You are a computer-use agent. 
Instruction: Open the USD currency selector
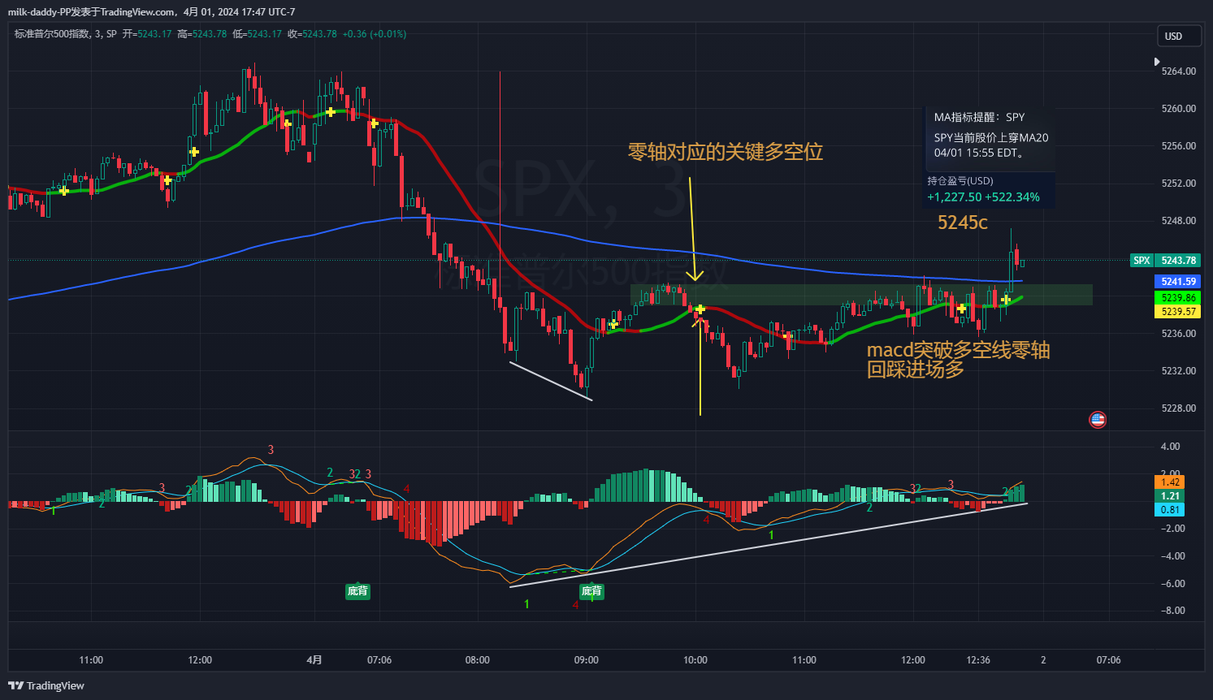tap(1173, 36)
